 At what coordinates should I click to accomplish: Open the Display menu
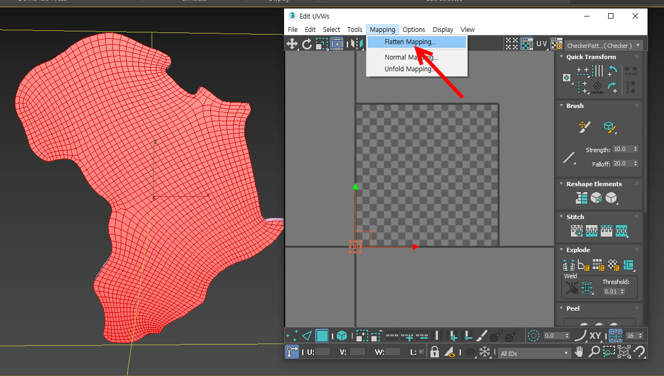[x=443, y=30]
